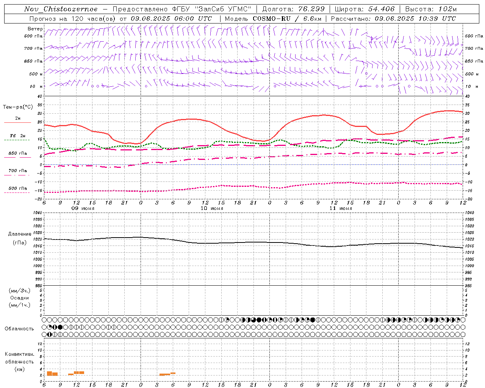Viewport: 485px width, 388px height.
Task: Click the '09 июня' date label
Action: coord(83,208)
